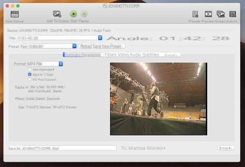Click the Reload preset button

(x=86, y=46)
